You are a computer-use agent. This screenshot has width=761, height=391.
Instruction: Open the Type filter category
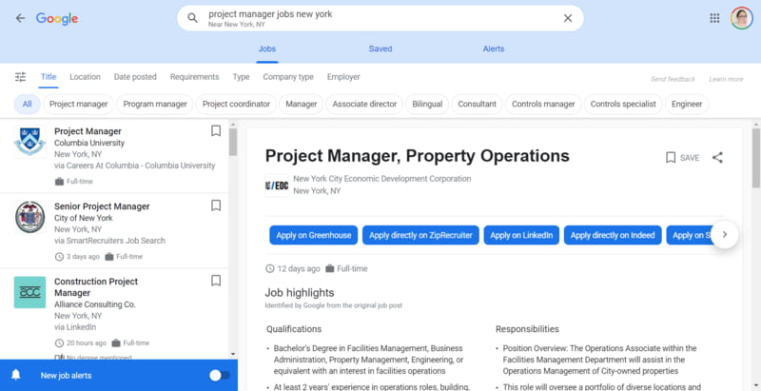(x=241, y=77)
